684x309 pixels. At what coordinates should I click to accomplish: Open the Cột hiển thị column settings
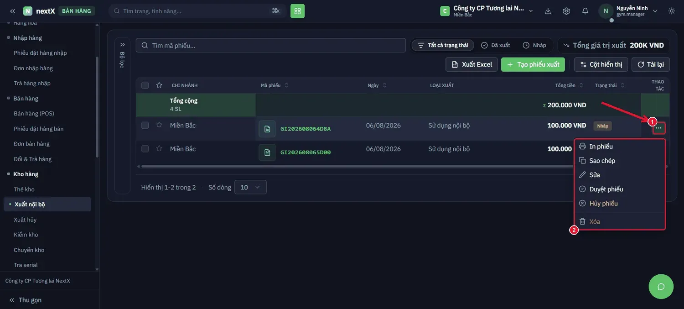click(601, 64)
